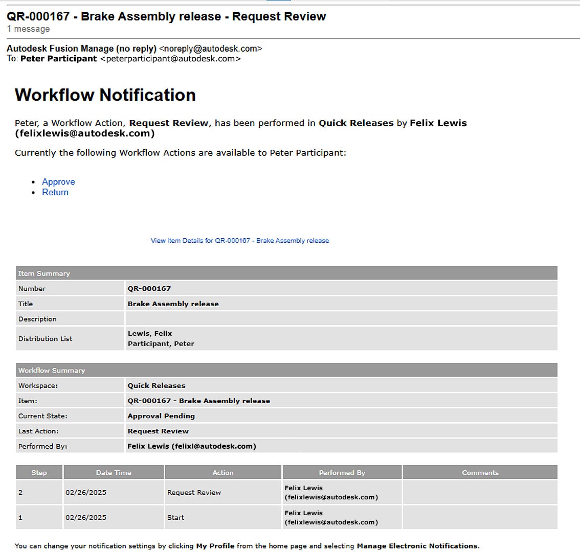Select "Participant, Peter" in Distribution List
Viewport: 580px width, 552px height.
pyautogui.click(x=161, y=344)
